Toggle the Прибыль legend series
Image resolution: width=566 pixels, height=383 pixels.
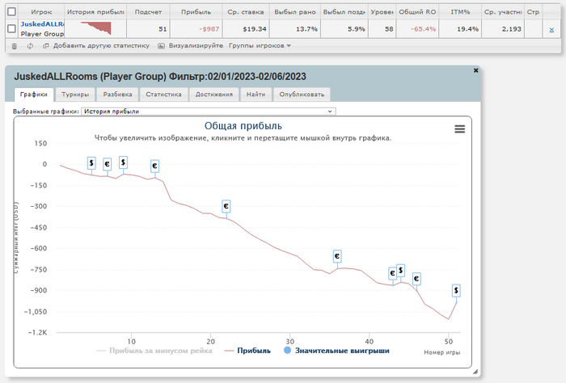click(x=247, y=351)
